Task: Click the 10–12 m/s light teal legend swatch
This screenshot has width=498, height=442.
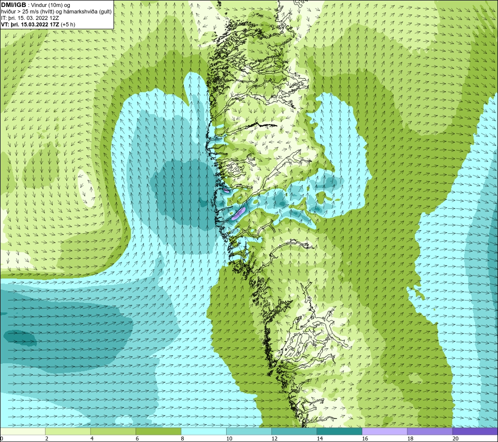Action: pos(249,431)
